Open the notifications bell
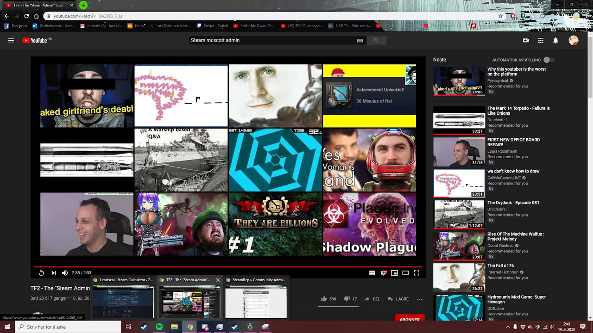 [x=555, y=40]
